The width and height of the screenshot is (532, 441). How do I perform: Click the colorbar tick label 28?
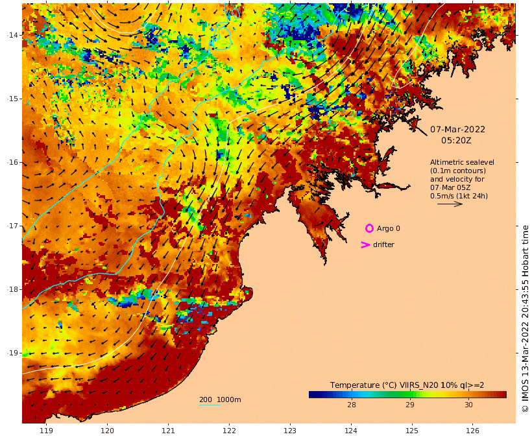[x=352, y=405]
